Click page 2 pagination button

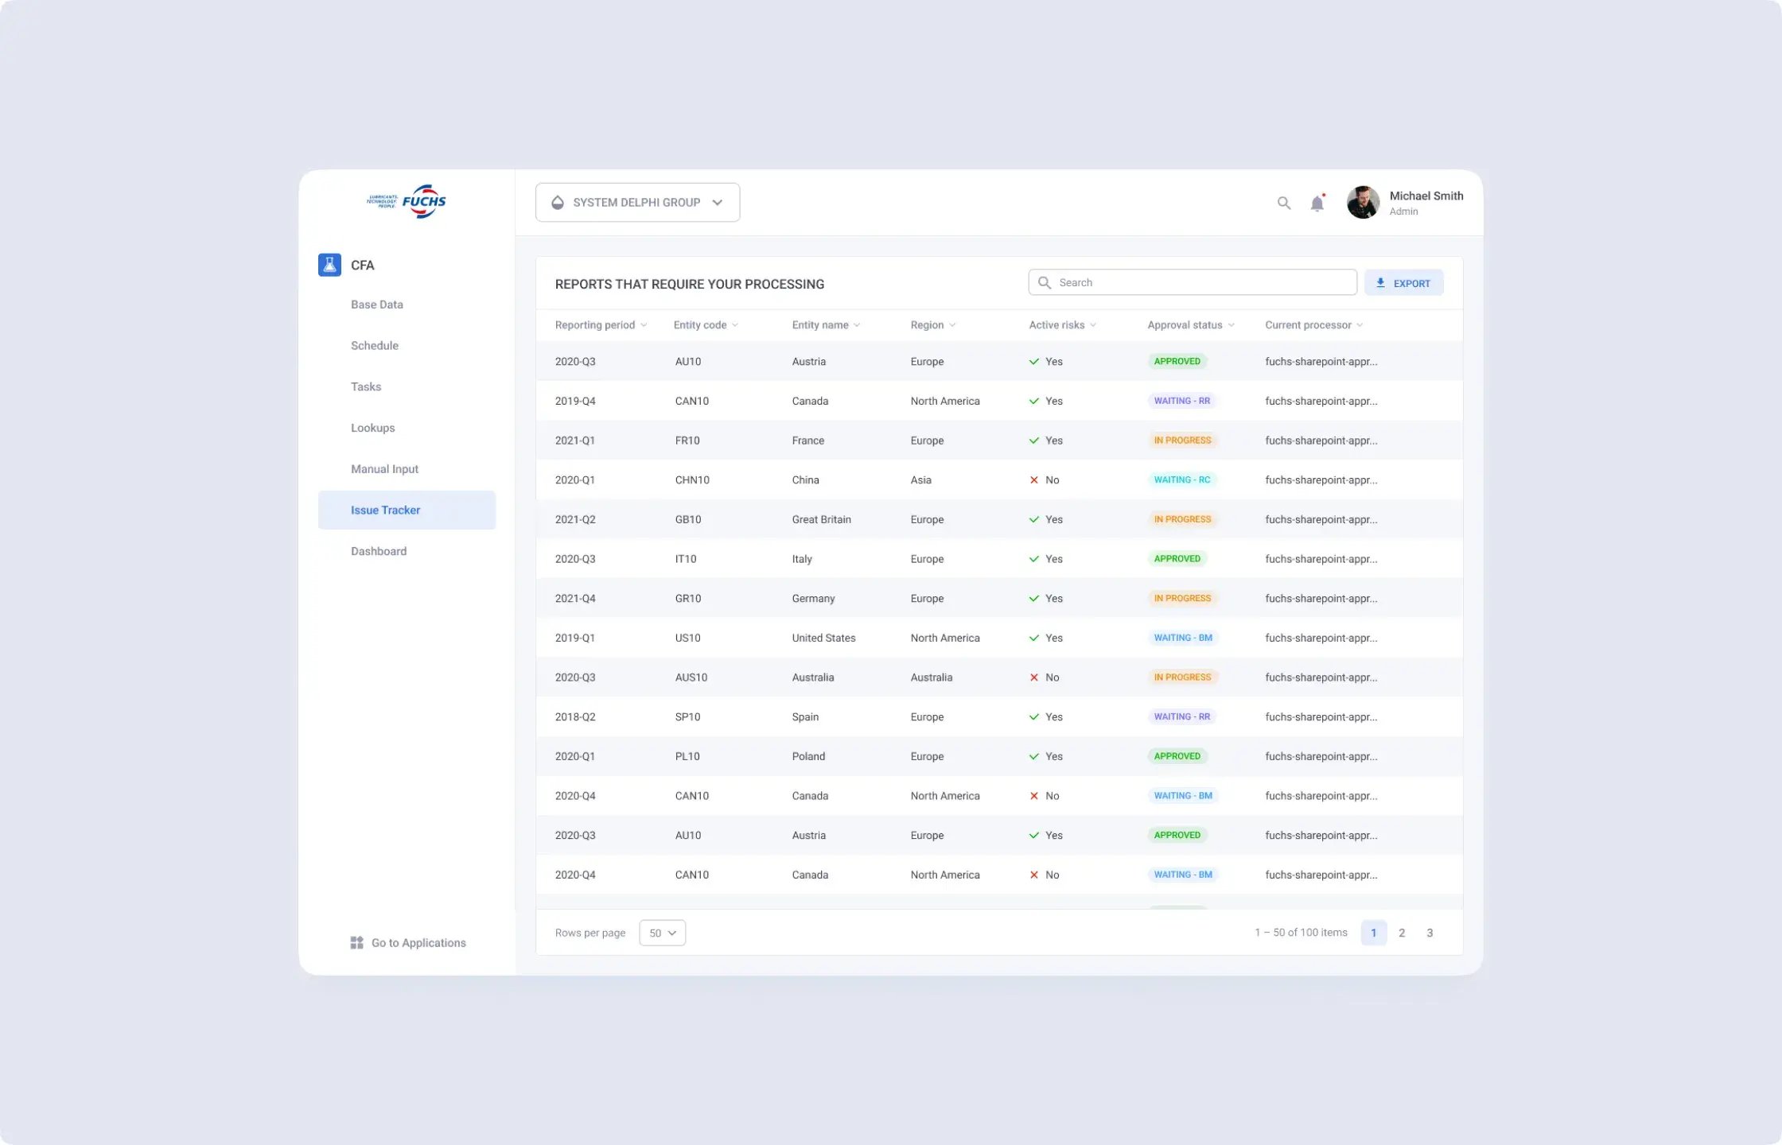pos(1402,932)
